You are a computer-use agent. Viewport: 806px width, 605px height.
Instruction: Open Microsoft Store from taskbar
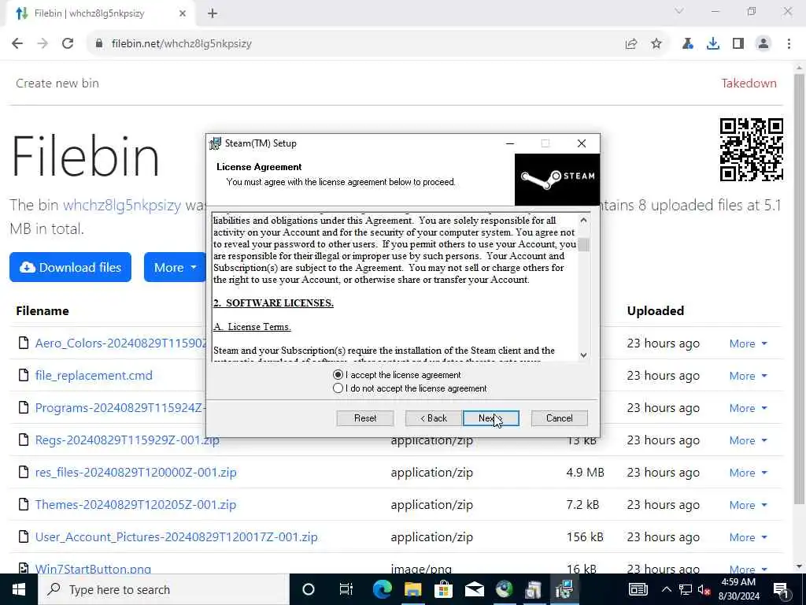(443, 589)
